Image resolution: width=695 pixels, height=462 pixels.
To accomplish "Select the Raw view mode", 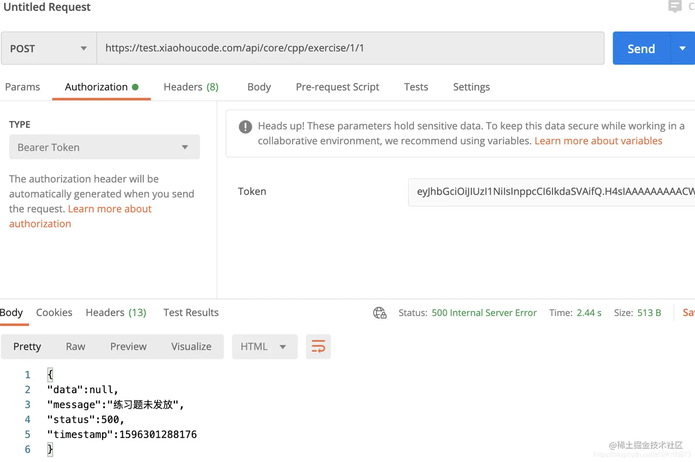I will click(75, 346).
